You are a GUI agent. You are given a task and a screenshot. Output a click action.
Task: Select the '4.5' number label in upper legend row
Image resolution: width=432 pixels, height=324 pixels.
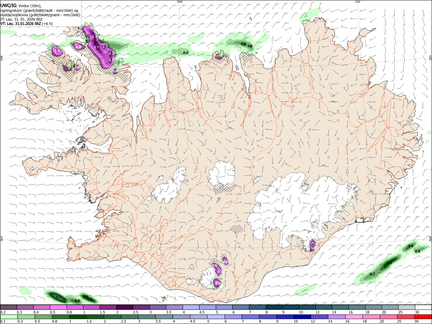click(202, 312)
